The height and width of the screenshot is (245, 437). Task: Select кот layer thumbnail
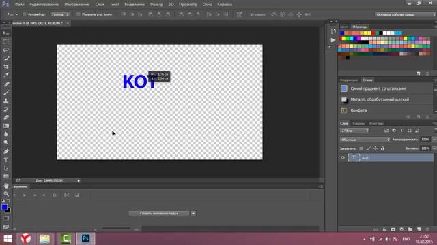354,157
